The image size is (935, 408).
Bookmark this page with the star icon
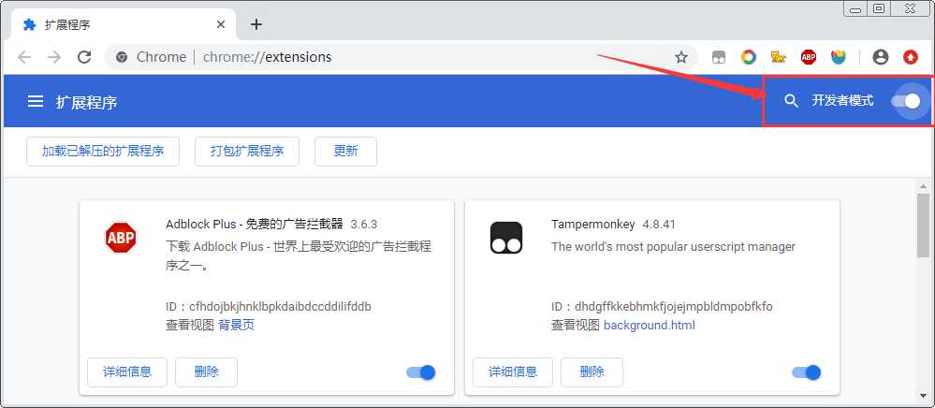pos(681,57)
